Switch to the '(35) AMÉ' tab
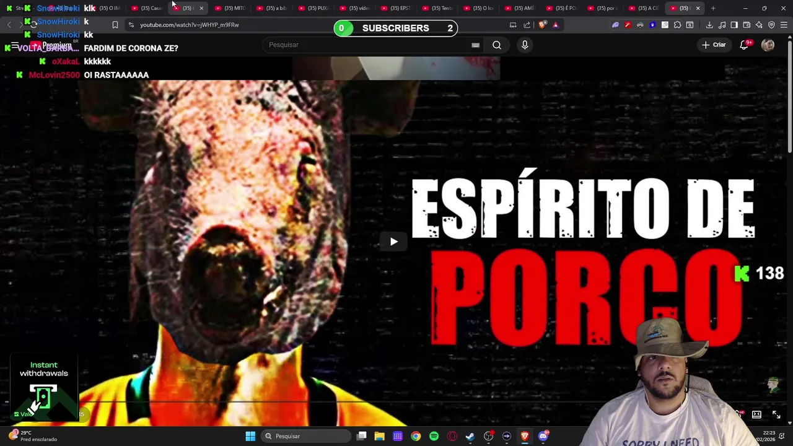 (520, 8)
